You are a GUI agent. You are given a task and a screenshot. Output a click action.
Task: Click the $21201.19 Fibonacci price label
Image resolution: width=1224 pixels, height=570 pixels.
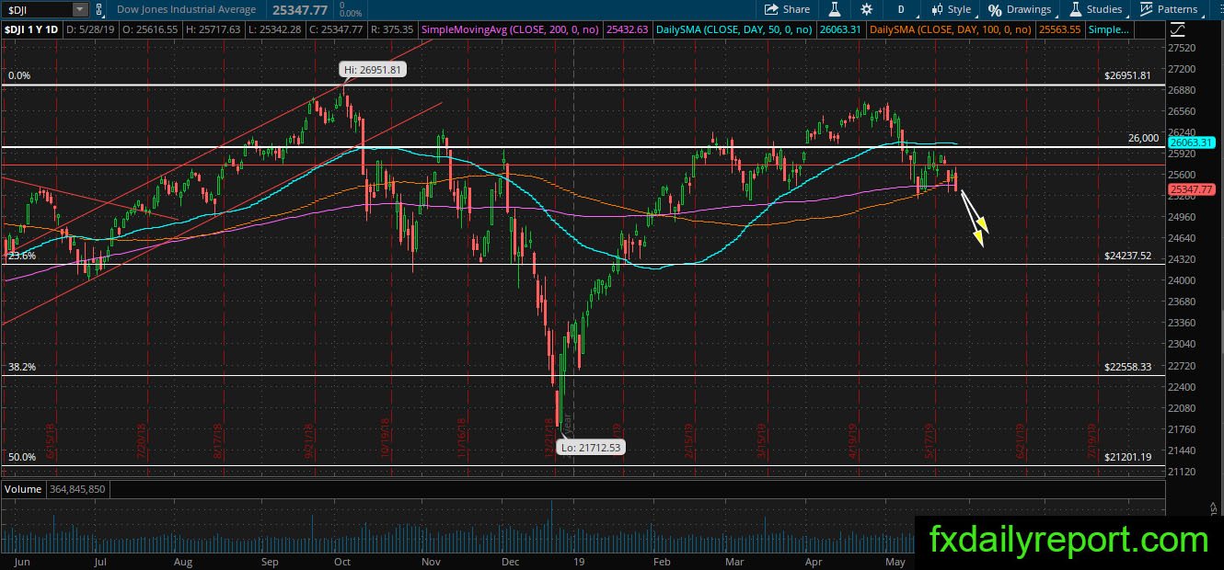[x=1127, y=457]
